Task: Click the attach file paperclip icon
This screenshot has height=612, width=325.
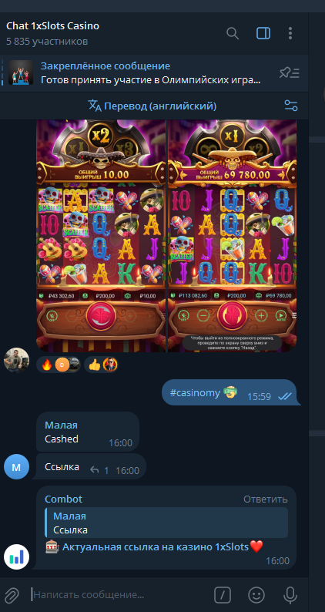Action: tap(12, 595)
